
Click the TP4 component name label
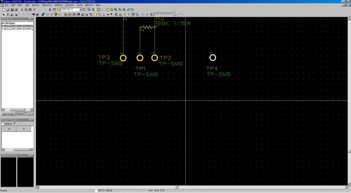coord(212,68)
